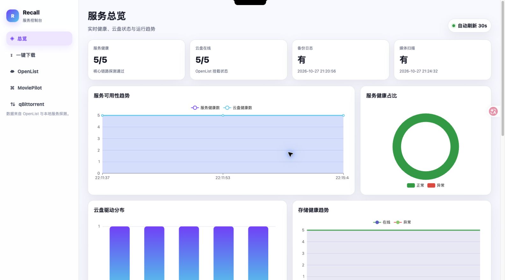Image resolution: width=505 pixels, height=280 pixels.
Task: Click the 存储健康趋势 chart title
Action: tap(314, 210)
